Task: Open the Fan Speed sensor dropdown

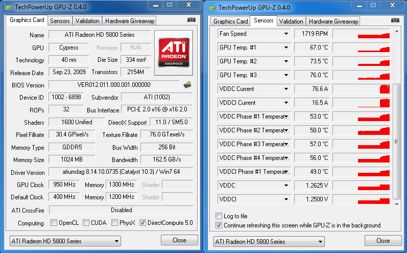Action: click(286, 34)
